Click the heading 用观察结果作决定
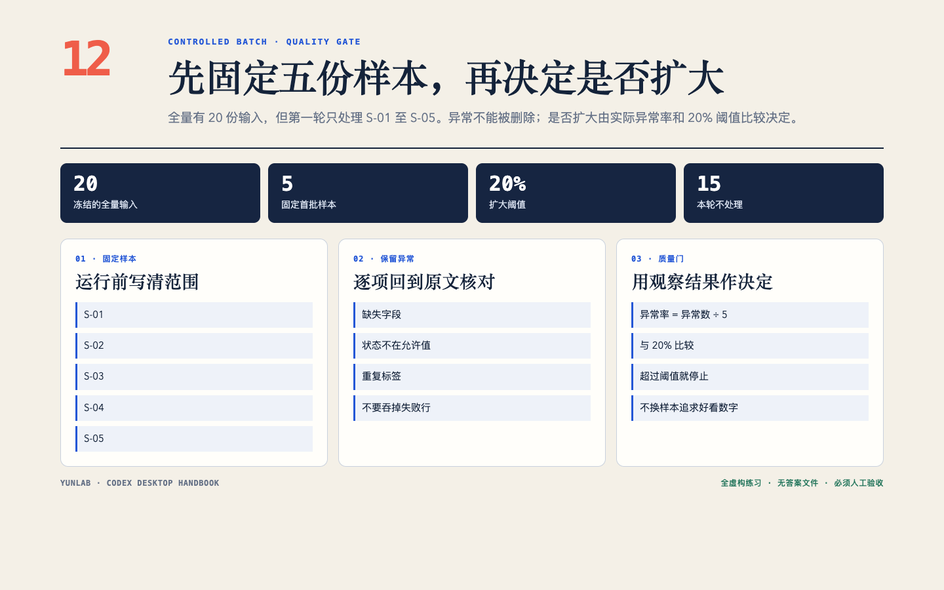Screen dimensions: 944x590 tap(702, 282)
